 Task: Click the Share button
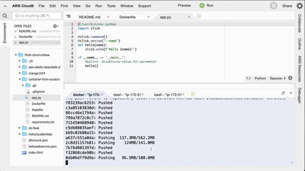pyautogui.click(x=287, y=6)
